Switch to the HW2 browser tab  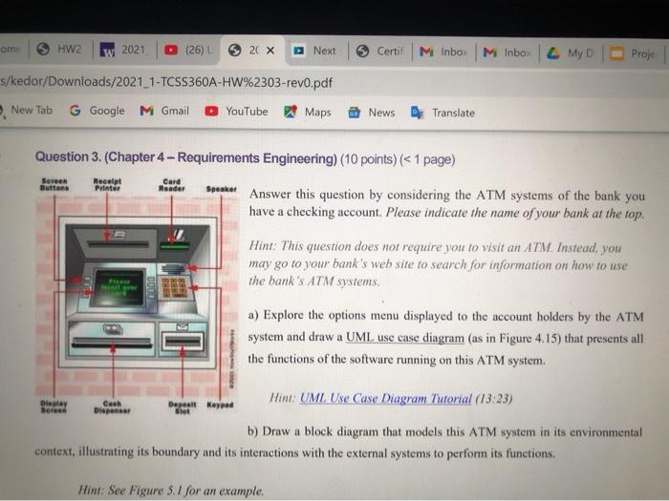point(60,49)
